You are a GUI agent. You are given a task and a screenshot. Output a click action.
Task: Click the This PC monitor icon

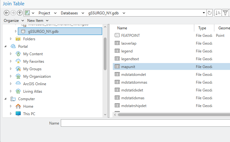click(18, 114)
